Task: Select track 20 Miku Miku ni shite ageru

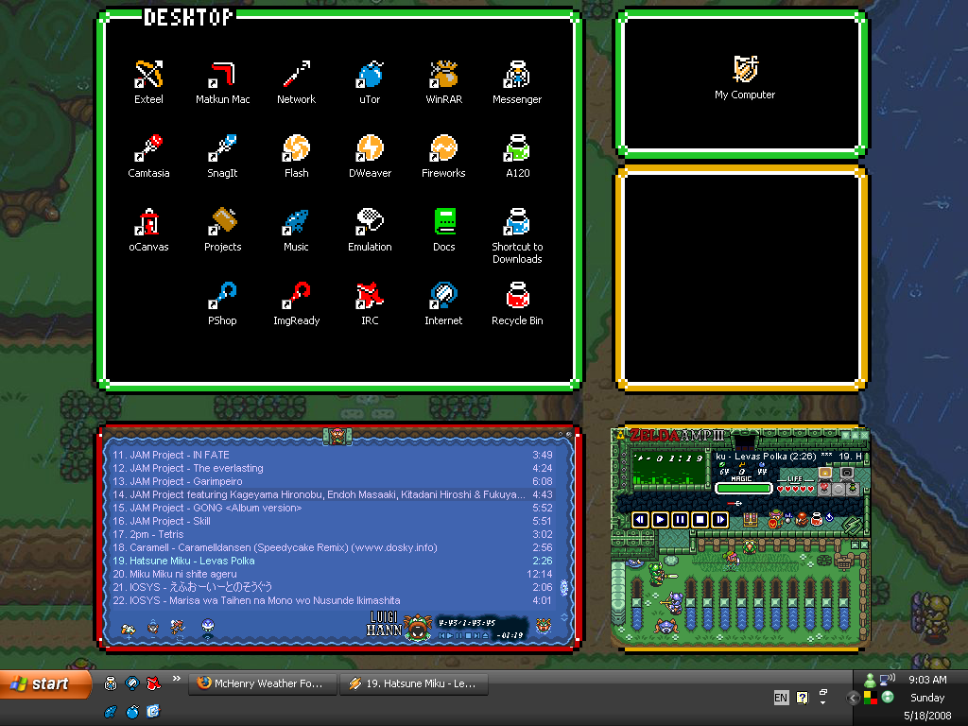Action: click(332, 574)
